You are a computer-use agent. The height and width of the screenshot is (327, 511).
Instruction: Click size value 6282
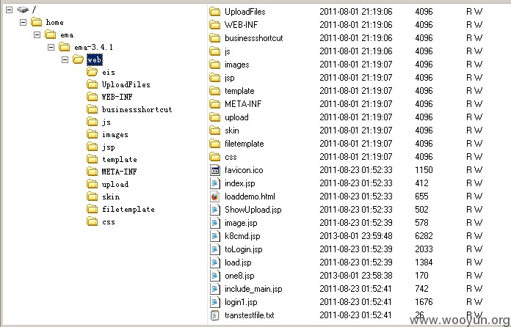[424, 236]
